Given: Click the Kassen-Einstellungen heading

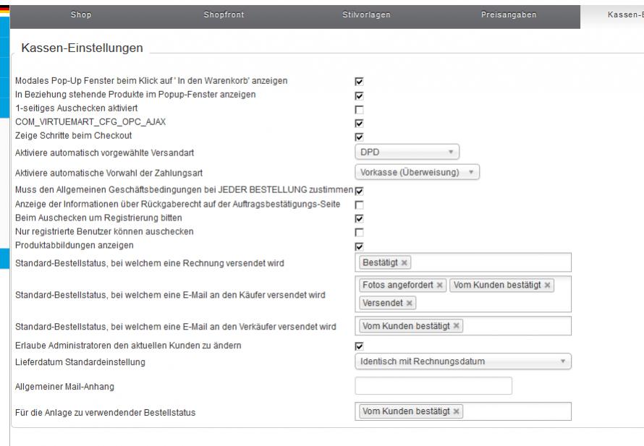Looking at the screenshot, I should [x=82, y=48].
